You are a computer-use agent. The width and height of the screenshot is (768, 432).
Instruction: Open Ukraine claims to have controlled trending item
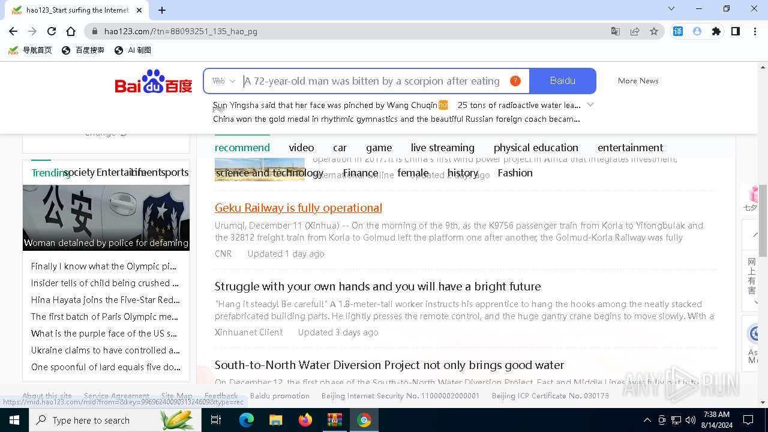(106, 350)
